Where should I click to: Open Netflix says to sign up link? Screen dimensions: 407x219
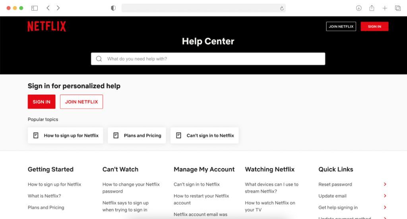pos(125,206)
